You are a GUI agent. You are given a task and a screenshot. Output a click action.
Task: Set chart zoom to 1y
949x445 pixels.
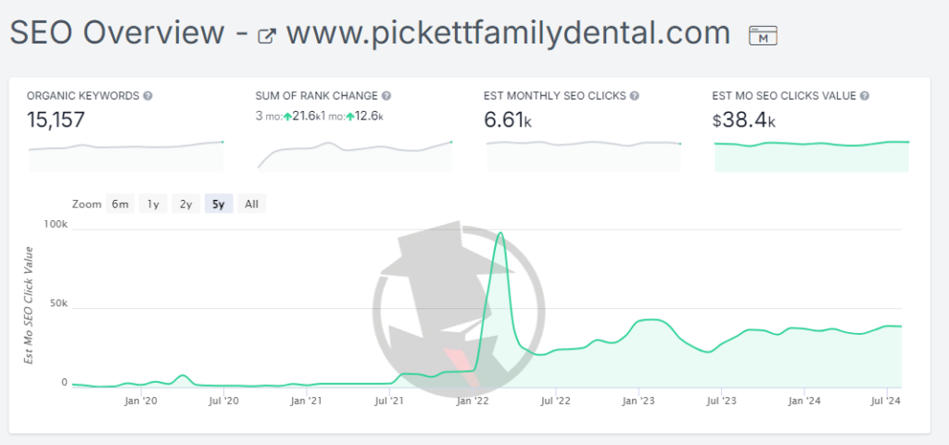coord(153,204)
